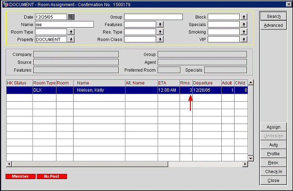The height and width of the screenshot is (191, 293).
Task: Click in the Name search field
Action: (64, 24)
